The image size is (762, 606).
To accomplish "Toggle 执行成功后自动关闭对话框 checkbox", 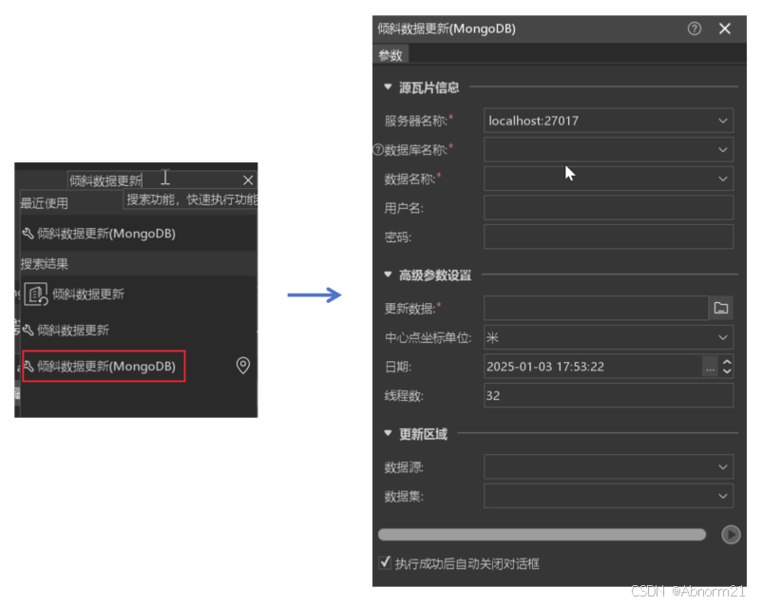I will point(385,562).
